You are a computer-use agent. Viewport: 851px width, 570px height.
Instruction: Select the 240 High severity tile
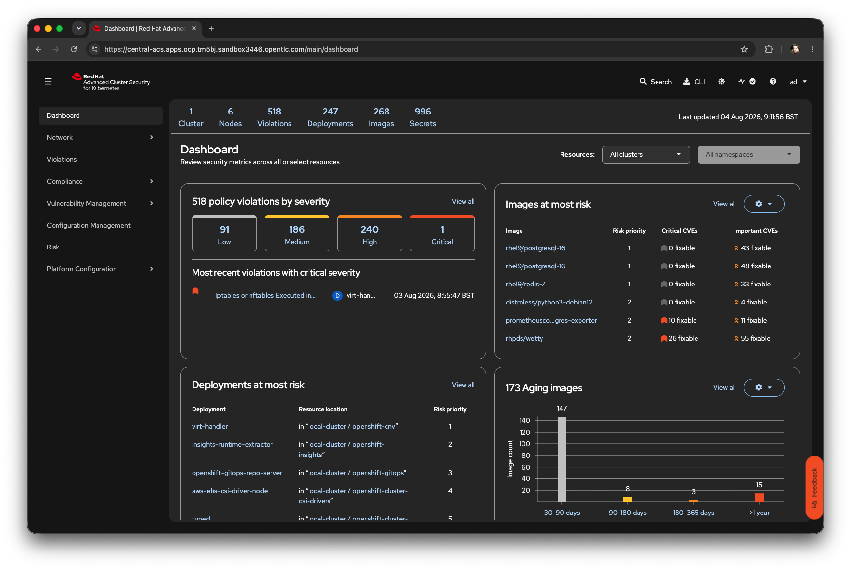coord(370,233)
